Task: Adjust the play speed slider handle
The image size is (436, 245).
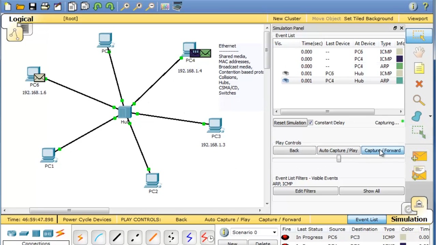Action: (339, 159)
